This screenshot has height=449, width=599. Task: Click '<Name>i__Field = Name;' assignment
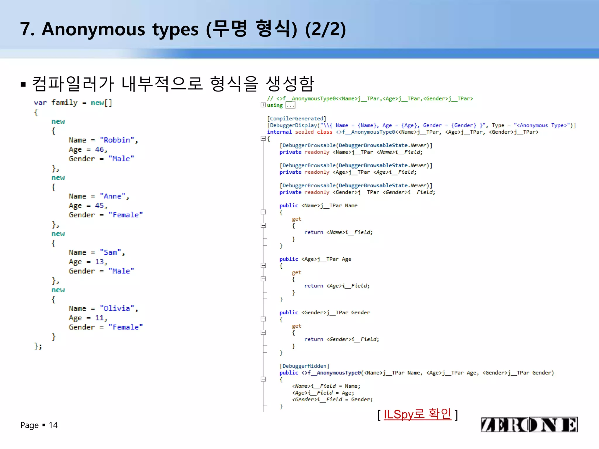click(326, 386)
